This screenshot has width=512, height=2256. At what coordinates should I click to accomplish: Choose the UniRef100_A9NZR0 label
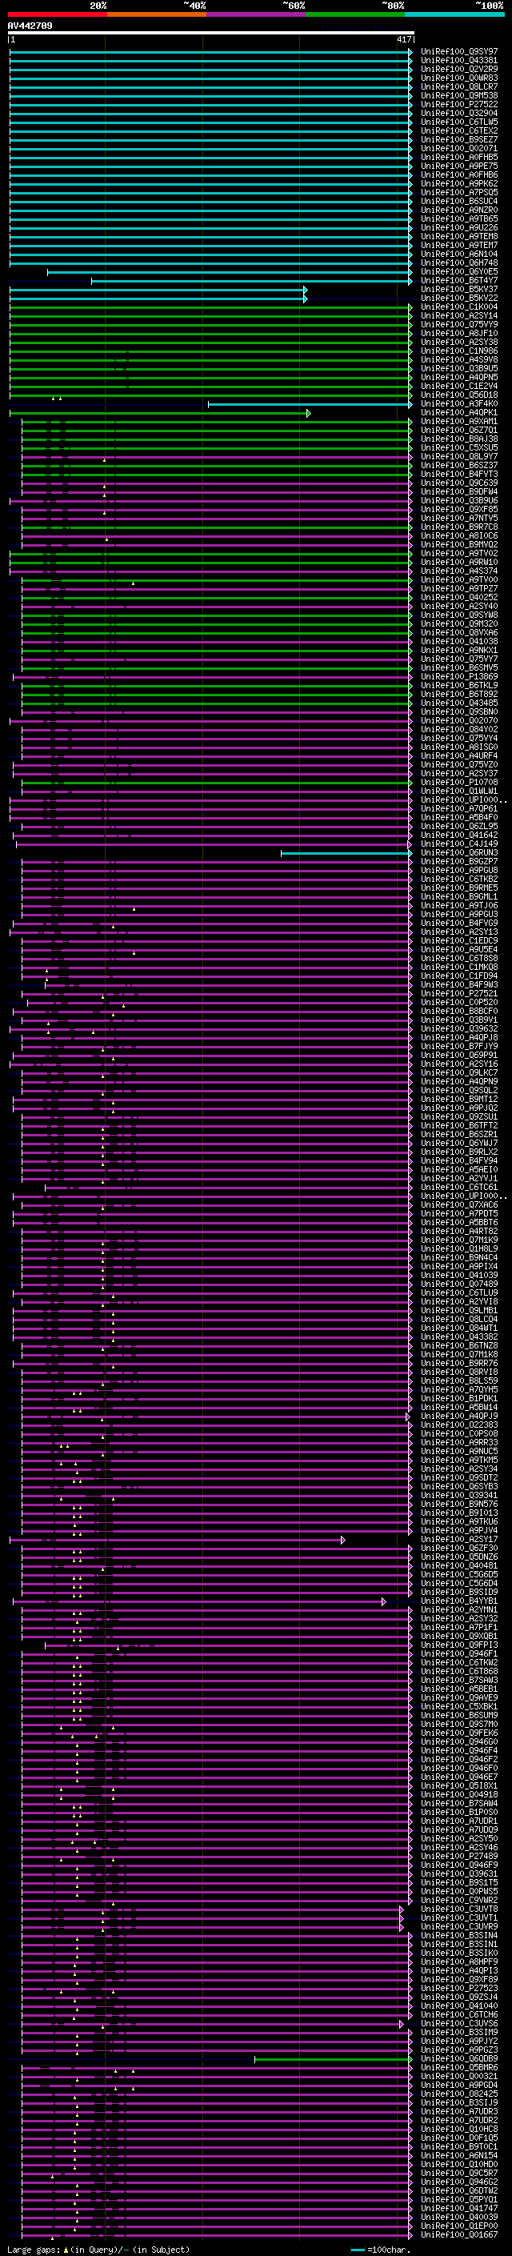tap(458, 210)
